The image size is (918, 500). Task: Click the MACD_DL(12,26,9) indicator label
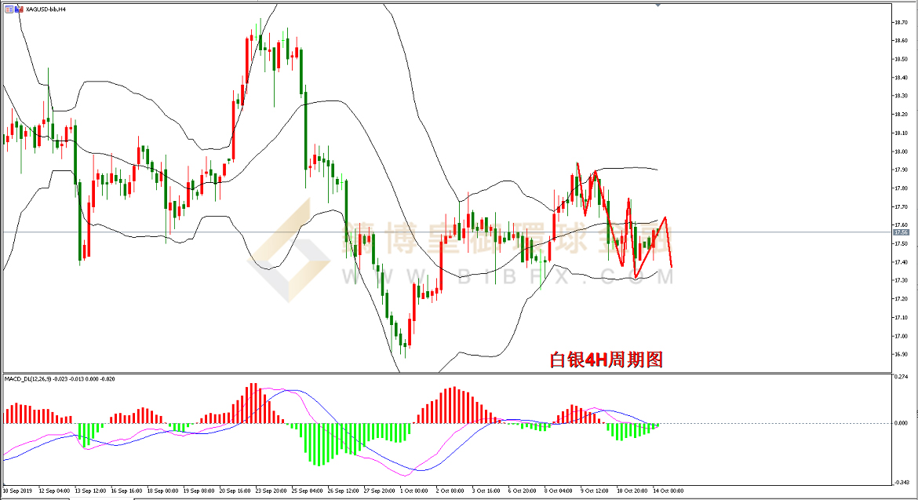pyautogui.click(x=60, y=378)
